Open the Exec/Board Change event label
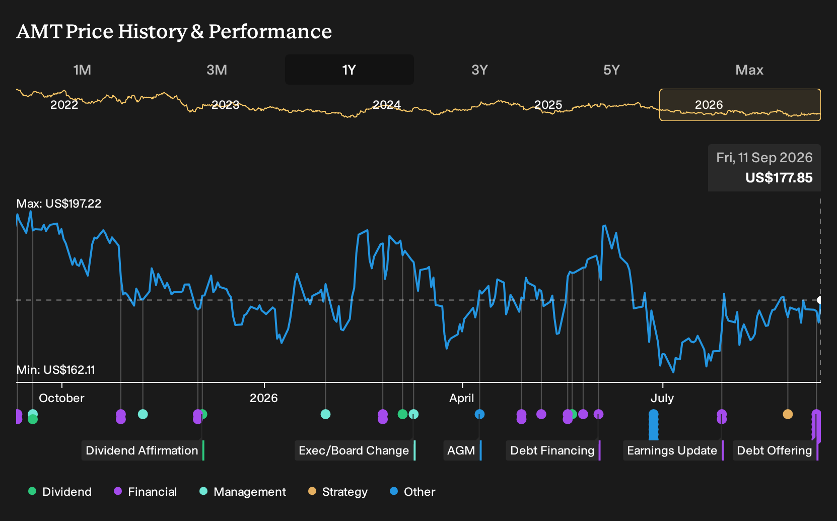The image size is (837, 521). [355, 450]
